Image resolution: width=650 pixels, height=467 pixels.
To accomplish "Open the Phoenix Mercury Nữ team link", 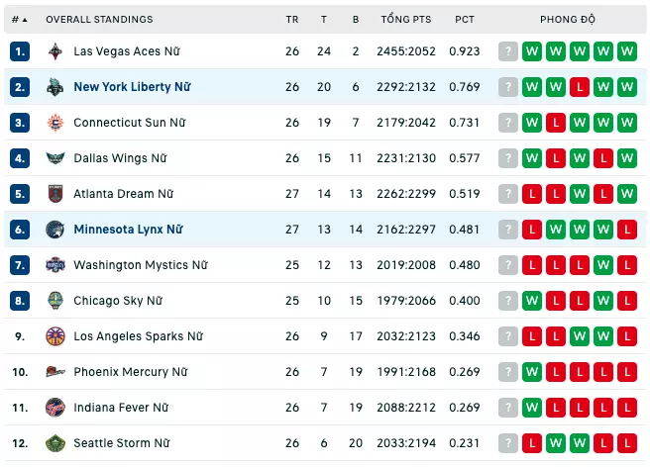I will tap(131, 372).
